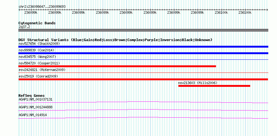Select the nsv584720 (Cooper2011) red loss bar
This screenshot has width=277, height=136.
coord(117,66)
